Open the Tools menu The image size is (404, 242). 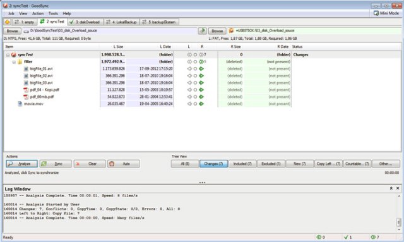[53, 13]
